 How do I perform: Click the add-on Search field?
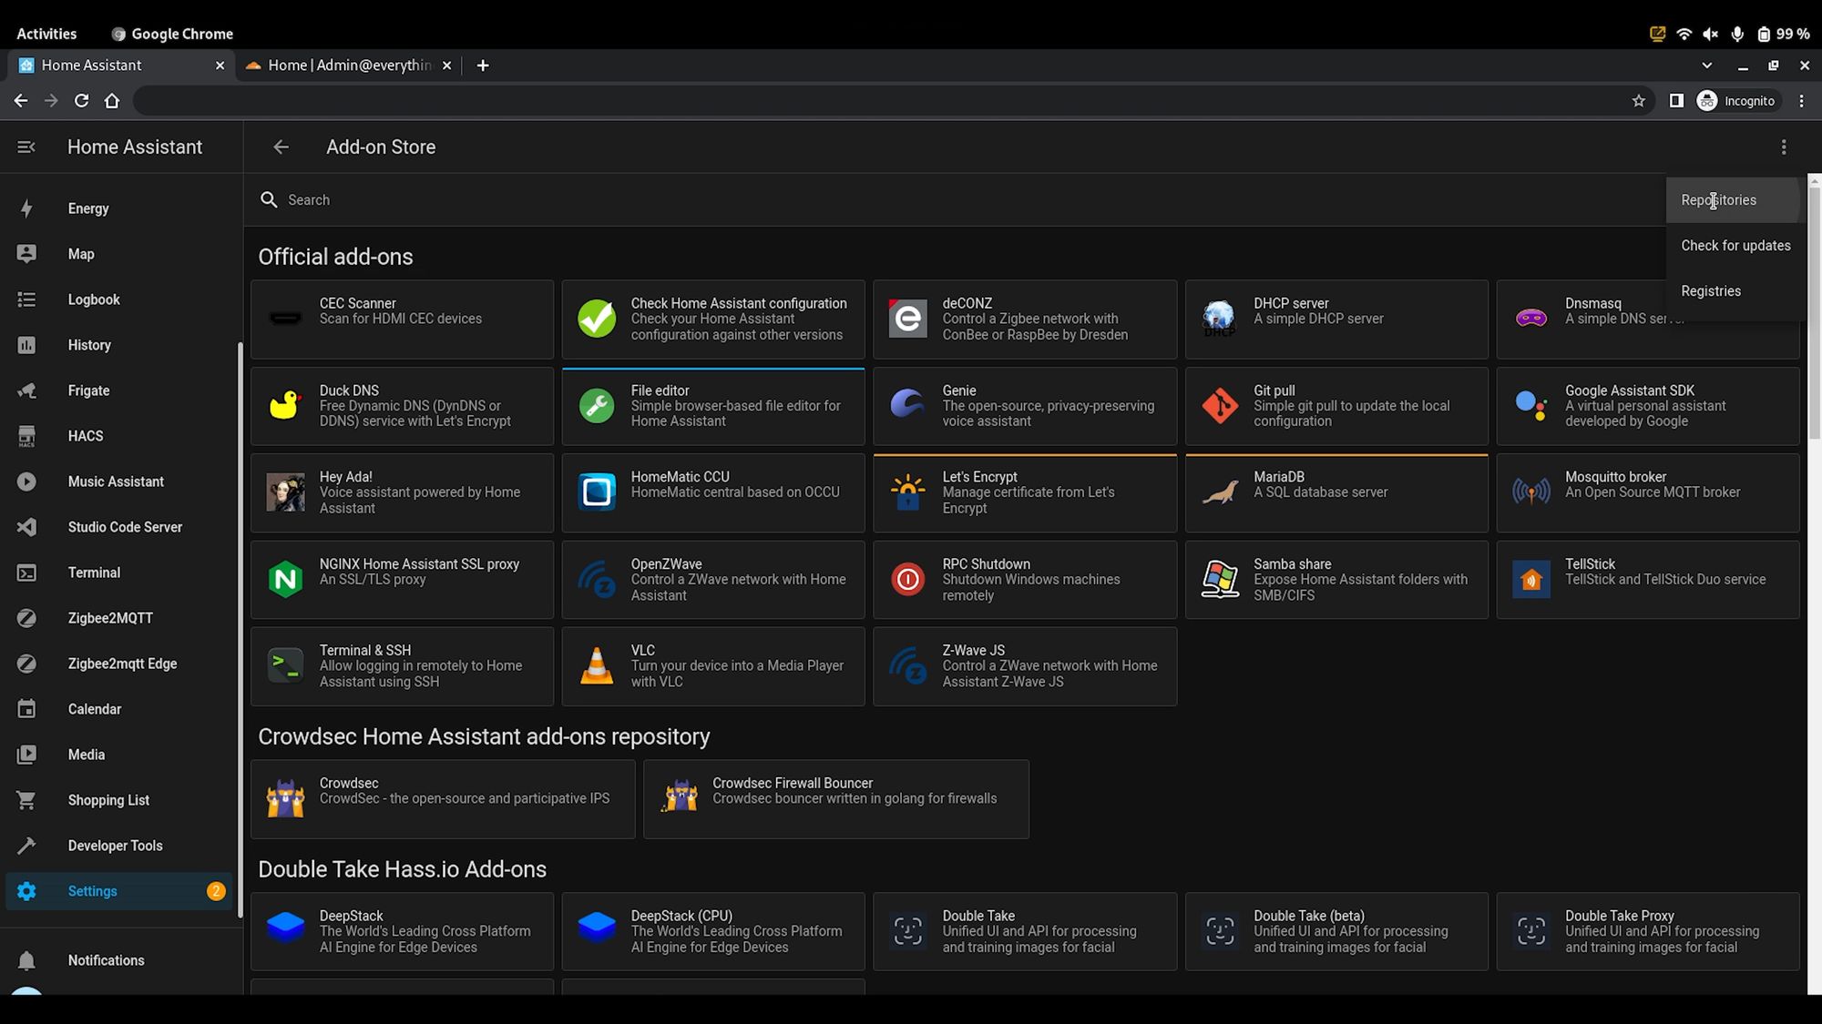click(955, 200)
